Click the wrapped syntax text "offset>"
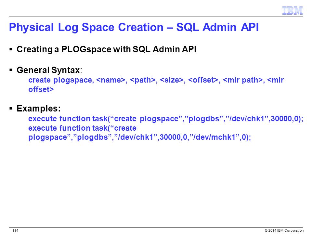Viewport: 312px width, 234px height. pos(41,89)
